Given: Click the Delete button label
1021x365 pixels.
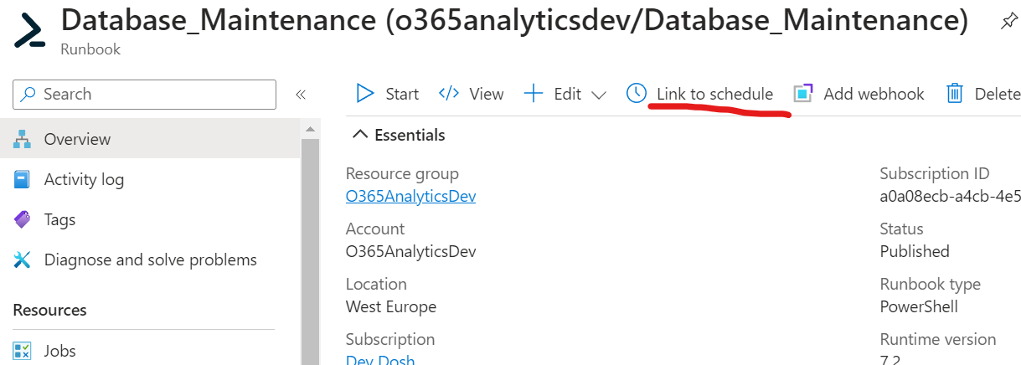Looking at the screenshot, I should (998, 94).
